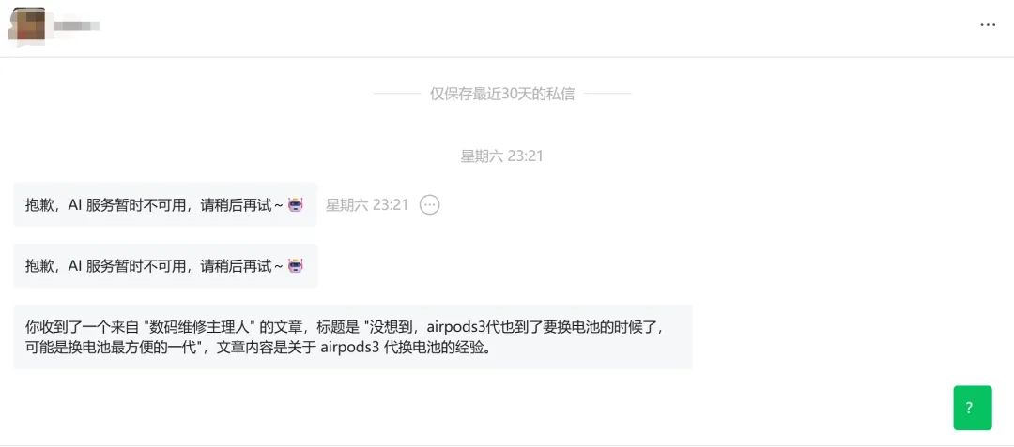The image size is (1014, 447).
Task: Click the gray timestamp beside the first message
Action: click(x=367, y=204)
